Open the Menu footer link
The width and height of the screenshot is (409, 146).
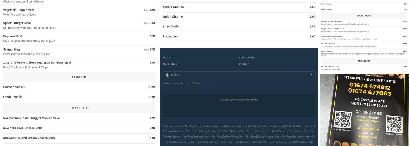(x=166, y=58)
